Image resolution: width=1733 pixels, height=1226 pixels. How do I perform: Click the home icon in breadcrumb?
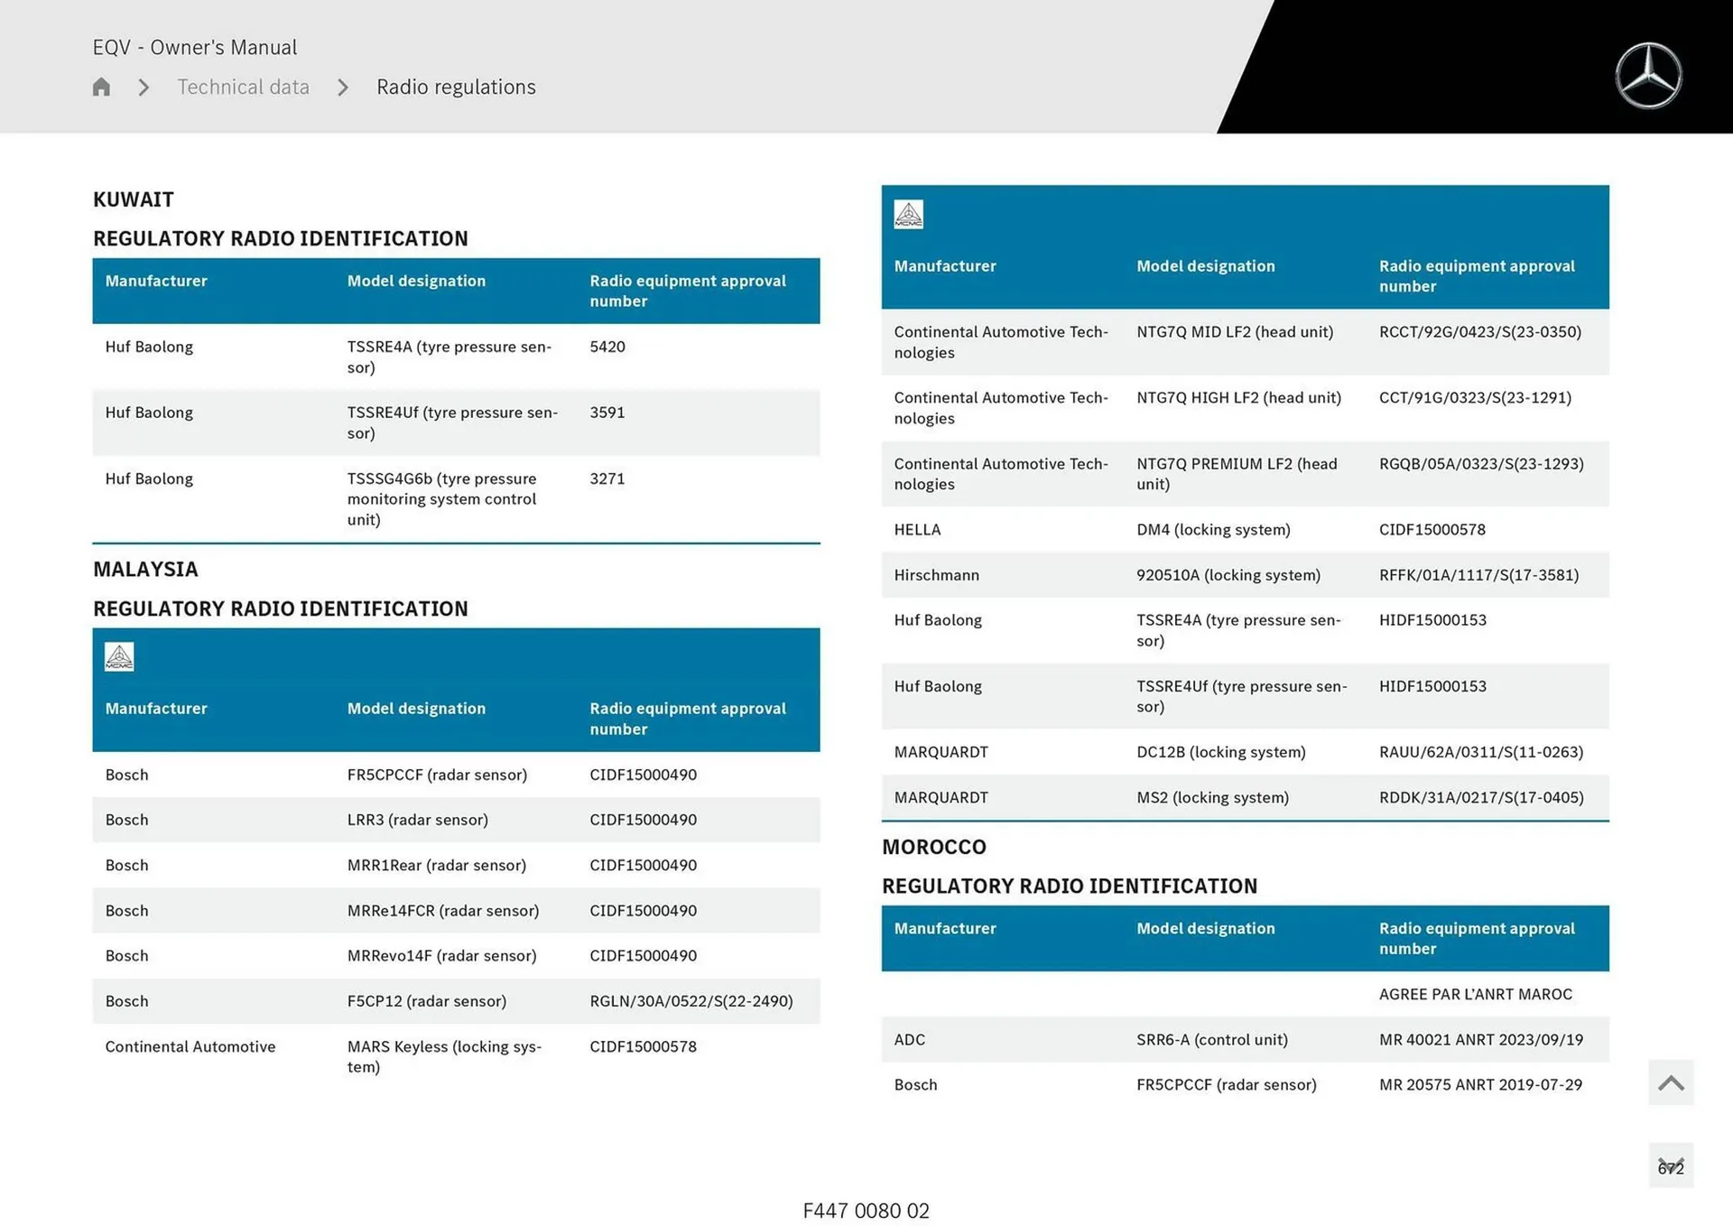[x=101, y=87]
